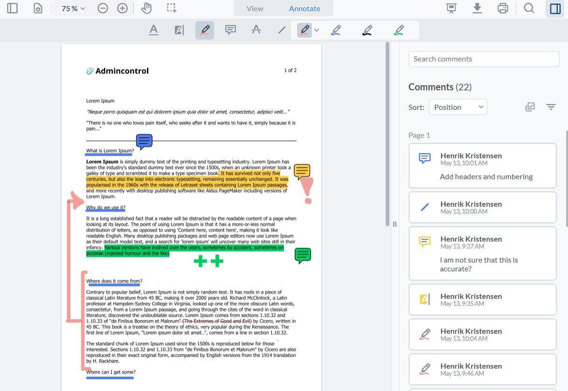Select the strikeout text tool

coord(256,30)
